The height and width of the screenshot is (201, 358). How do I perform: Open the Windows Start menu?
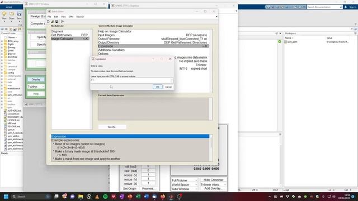pos(6,197)
